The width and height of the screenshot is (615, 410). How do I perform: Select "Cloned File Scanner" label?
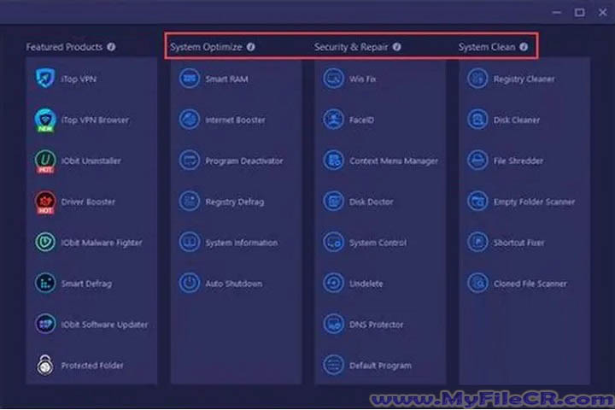(x=530, y=284)
